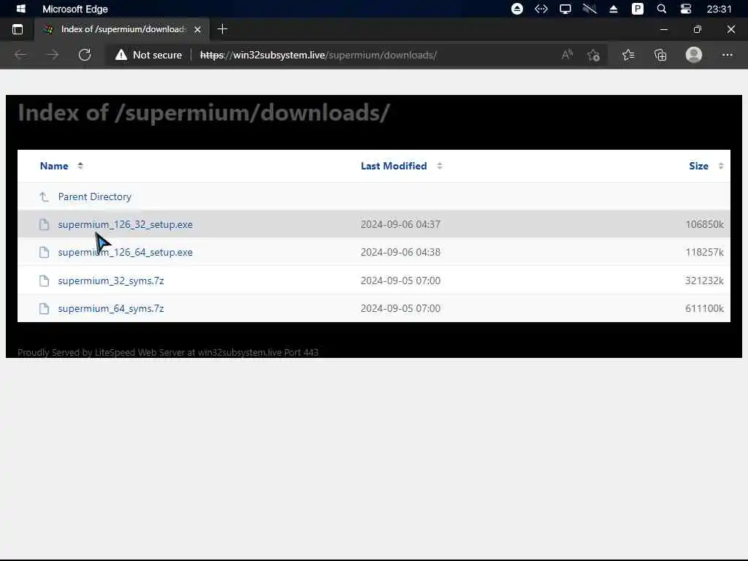
Task: Select the Index of /supermium/downloads tab
Action: 121,29
